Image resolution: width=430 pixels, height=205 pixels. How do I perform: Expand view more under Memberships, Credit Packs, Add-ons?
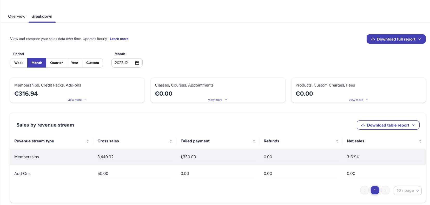pyautogui.click(x=77, y=100)
